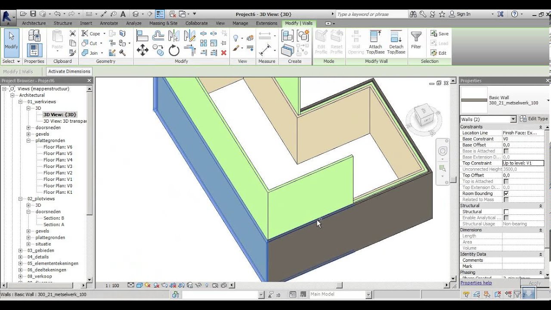The height and width of the screenshot is (310, 551).
Task: Open the Properties help link
Action: pos(476,283)
